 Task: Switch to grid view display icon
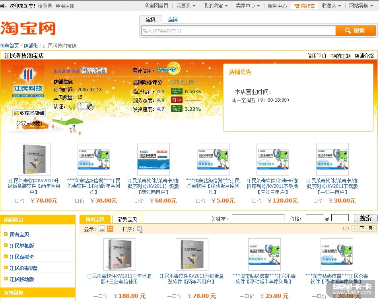[110, 229]
